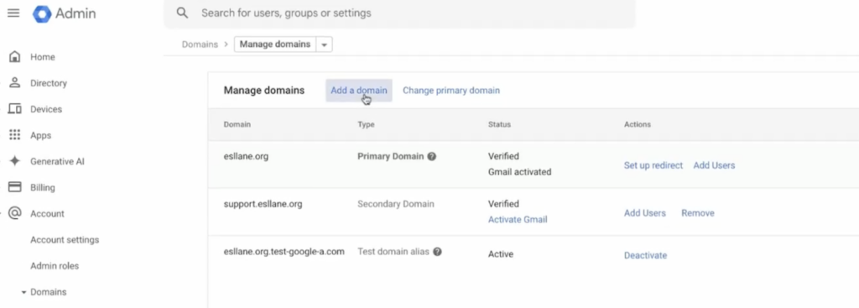Focus the search users, groups or settings field

(398, 13)
